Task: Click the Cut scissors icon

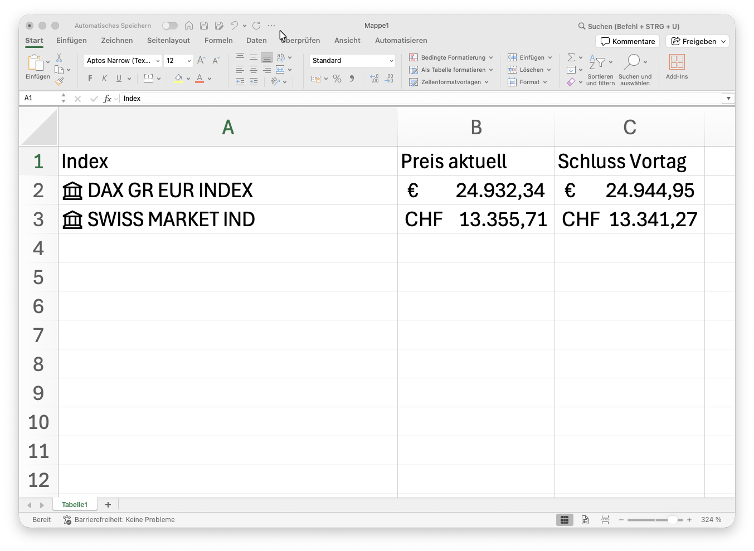Action: pyautogui.click(x=59, y=58)
